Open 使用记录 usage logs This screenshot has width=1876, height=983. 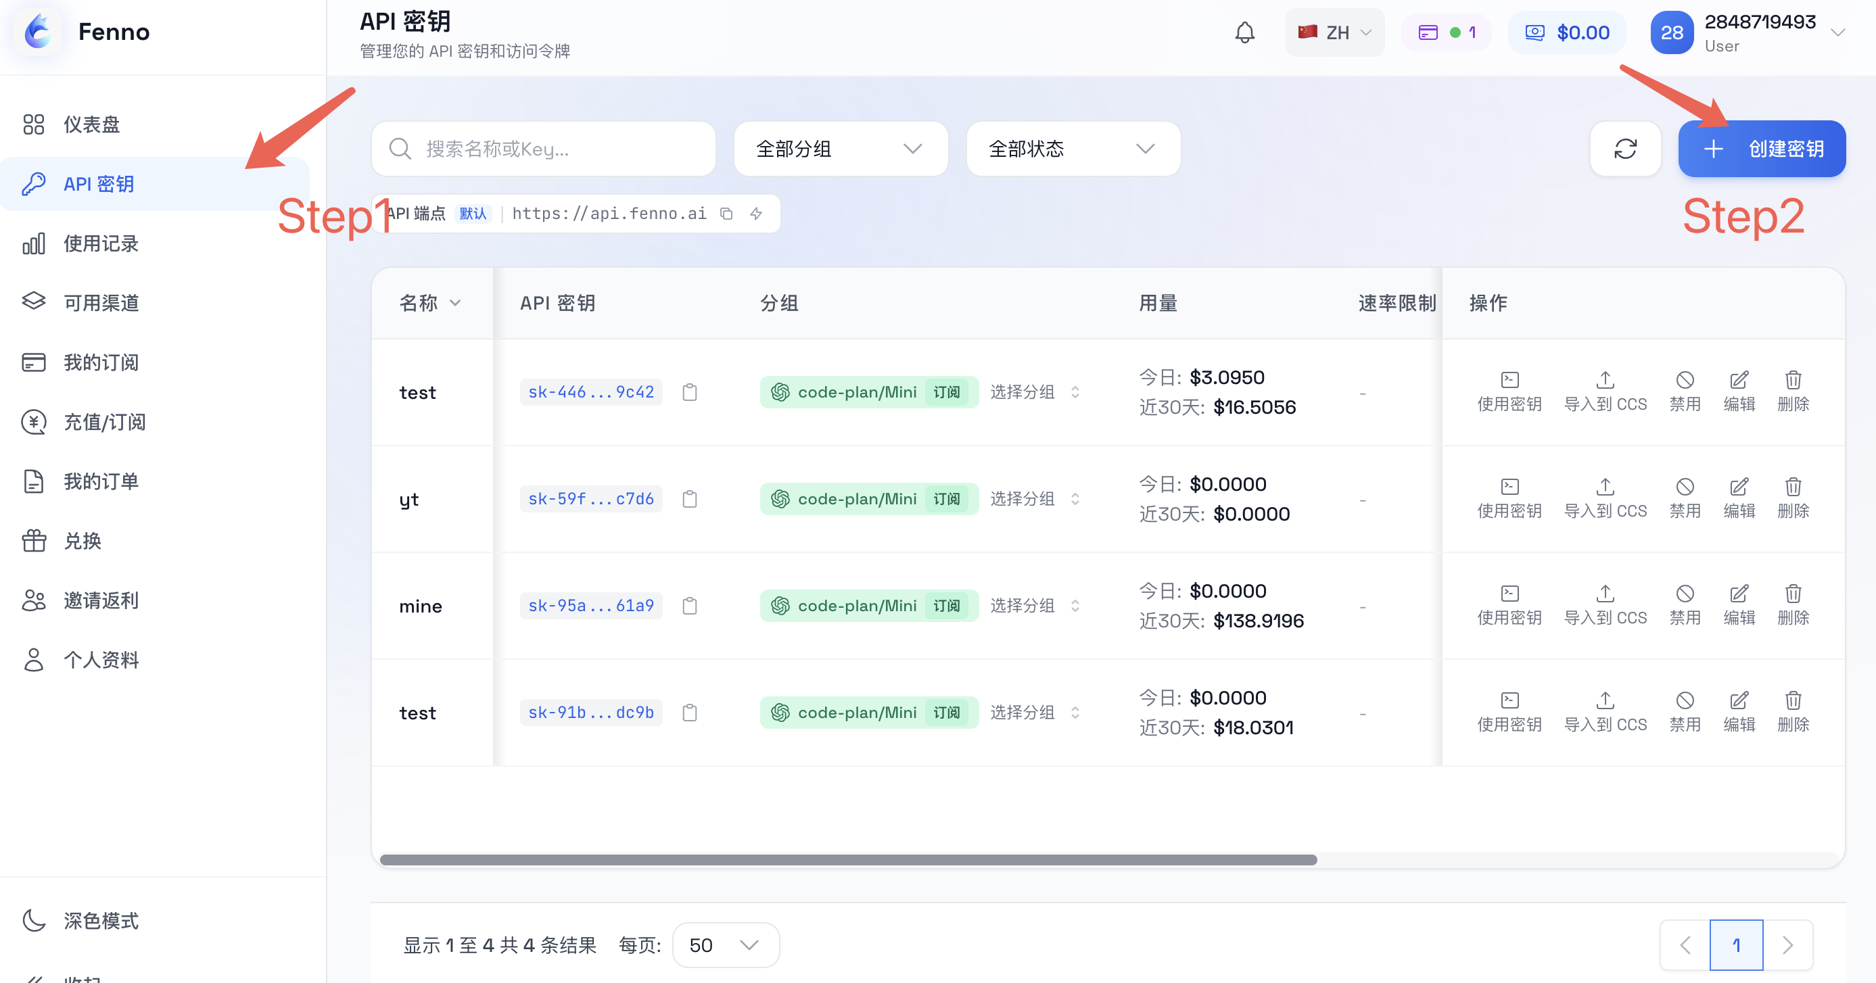[154, 243]
